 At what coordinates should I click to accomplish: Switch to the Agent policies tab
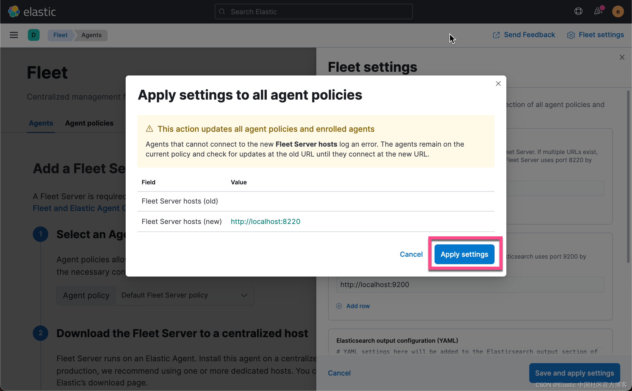89,123
